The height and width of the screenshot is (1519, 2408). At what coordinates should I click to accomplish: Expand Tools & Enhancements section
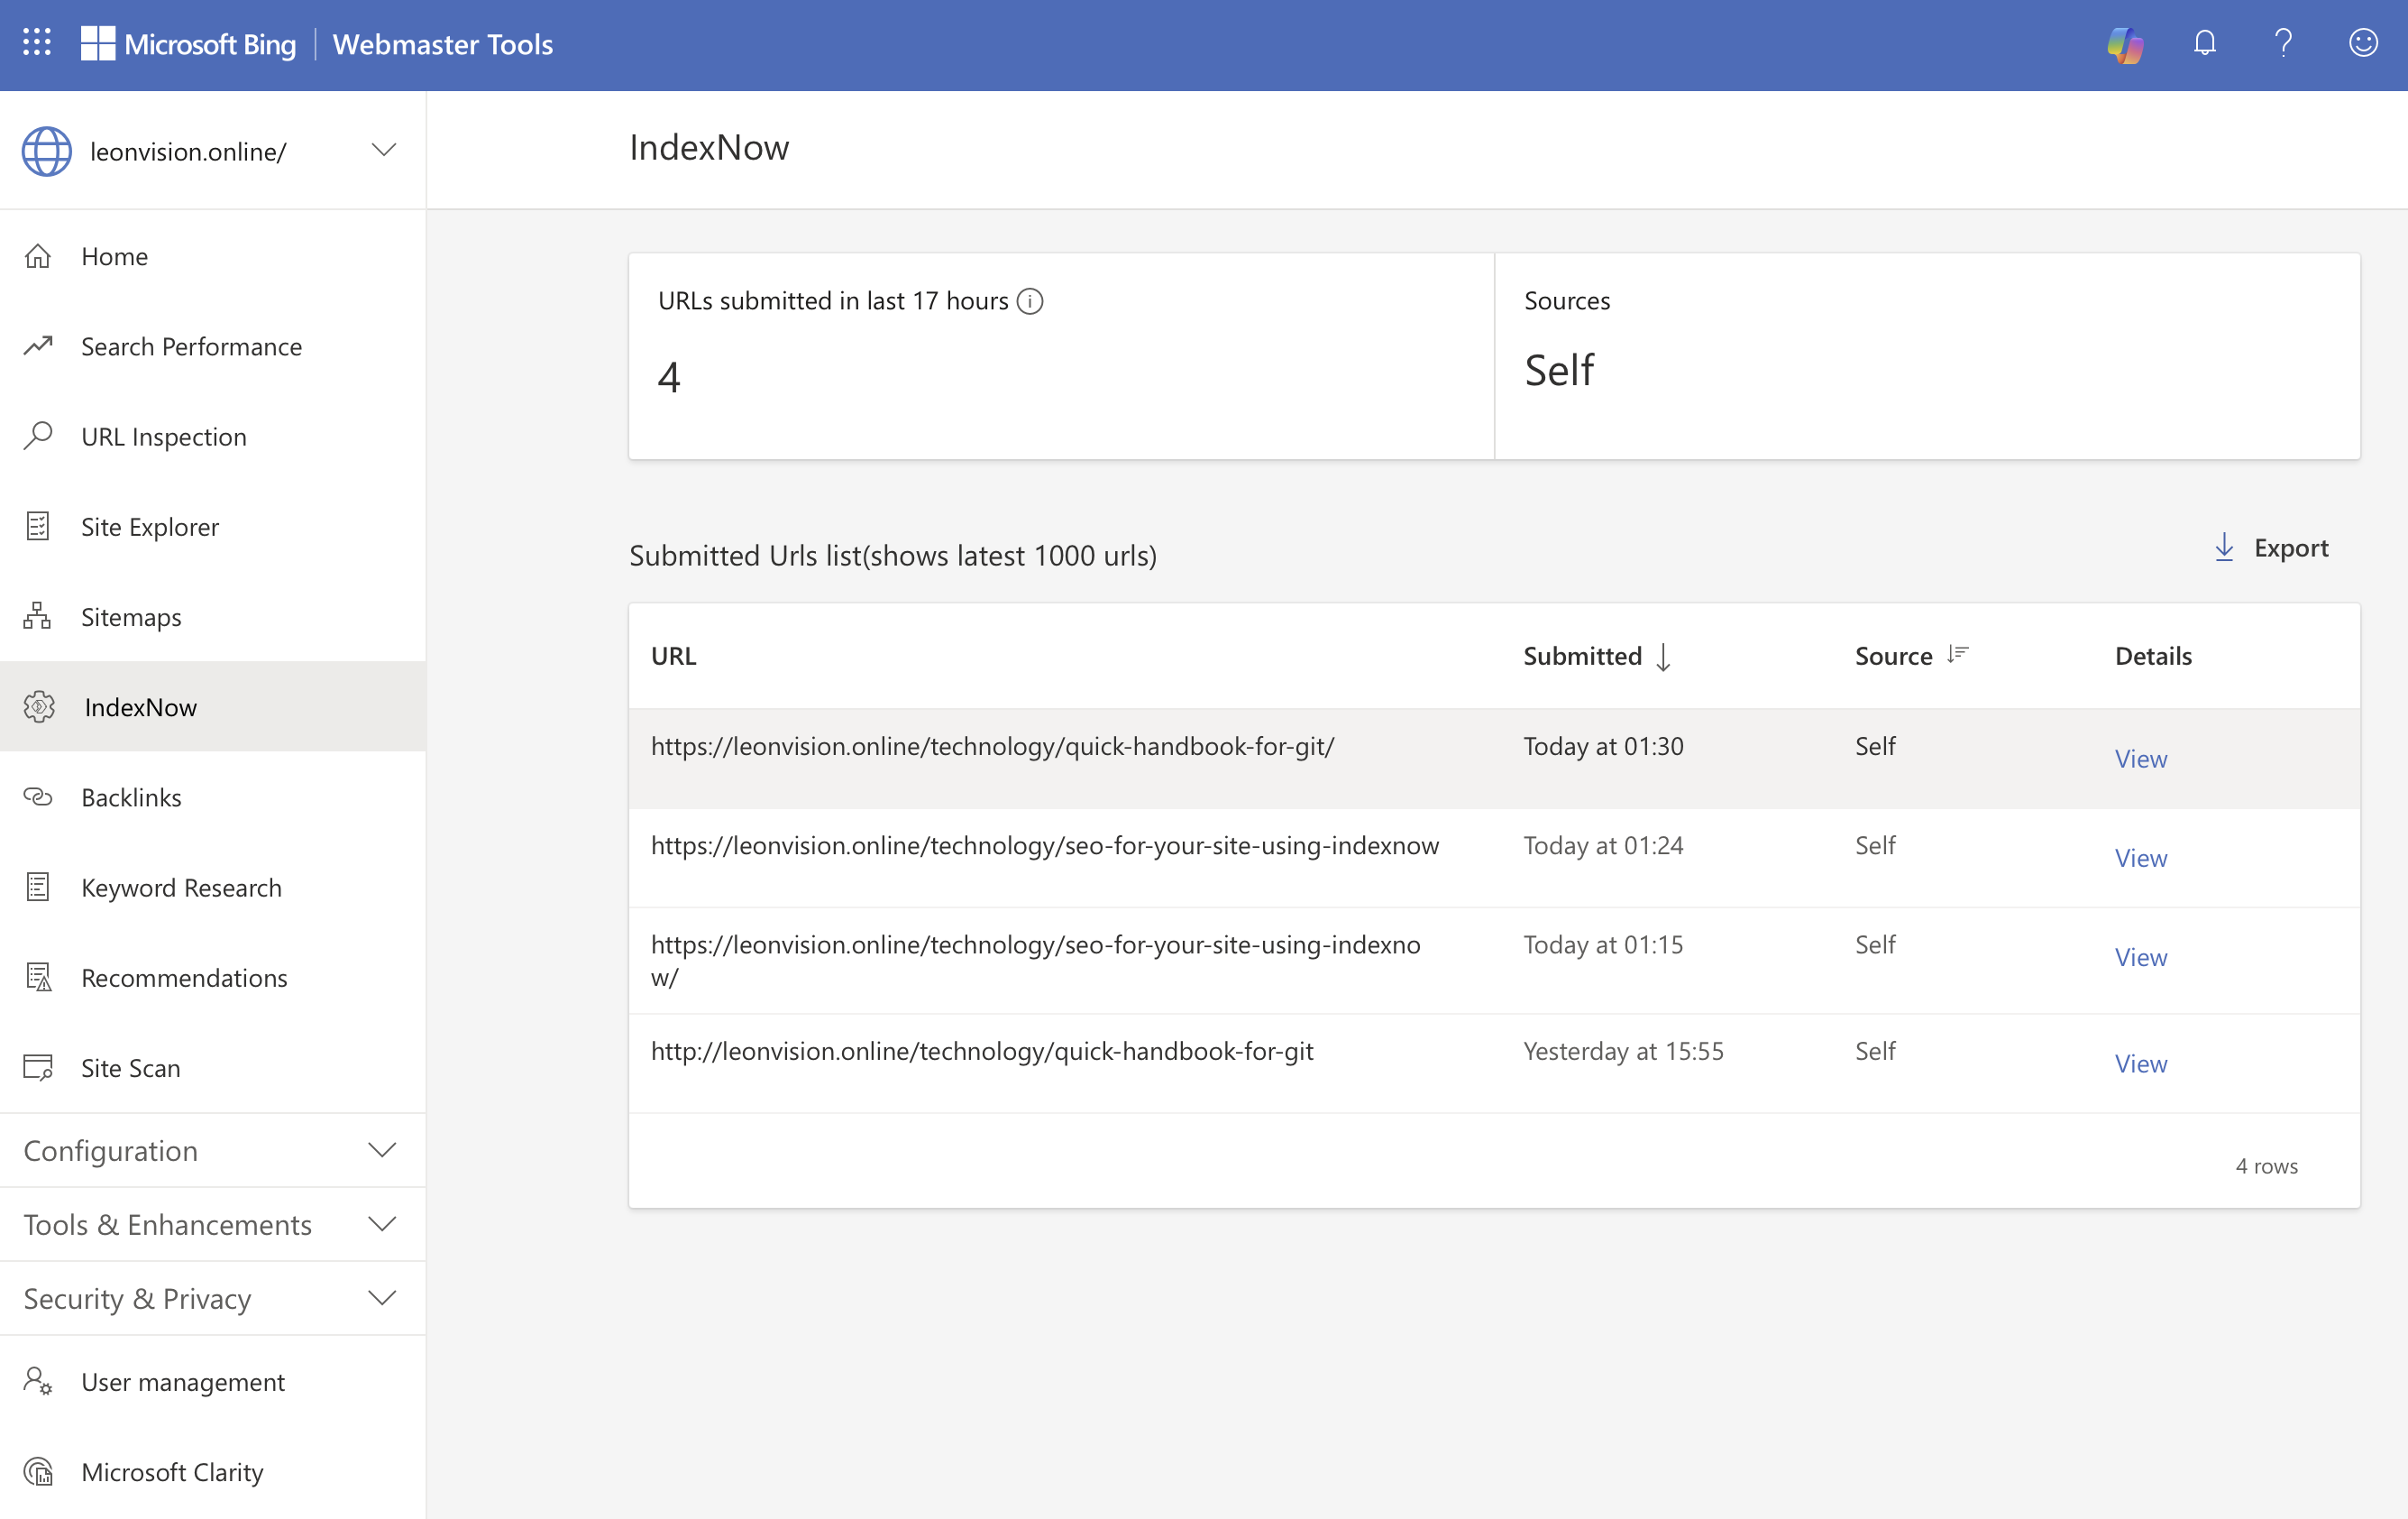382,1225
